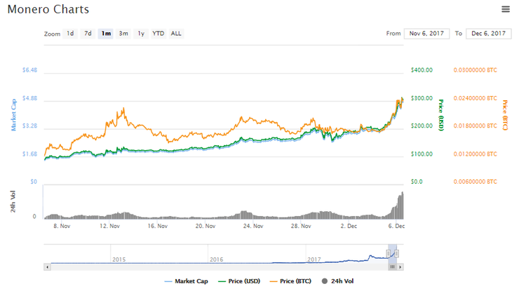Click navigator scroll left arrow
Screen dimensions: 526x291
click(x=47, y=267)
